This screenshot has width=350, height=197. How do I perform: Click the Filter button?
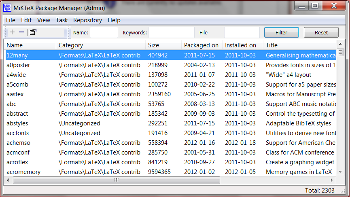tap(282, 32)
